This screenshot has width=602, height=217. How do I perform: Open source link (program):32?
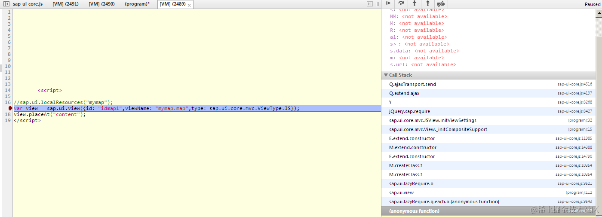tap(580, 120)
